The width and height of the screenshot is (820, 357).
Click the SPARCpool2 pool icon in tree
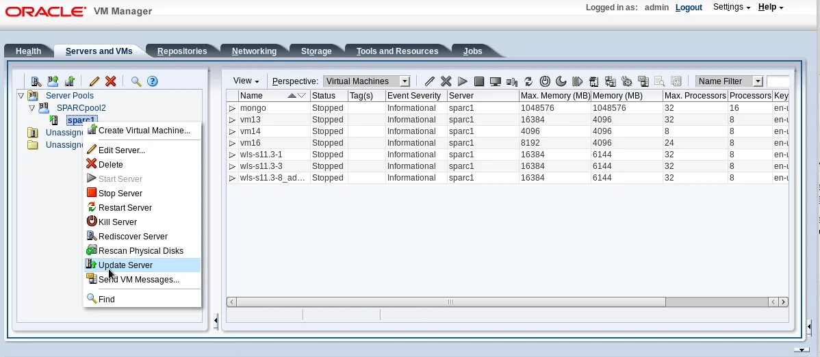tap(44, 107)
